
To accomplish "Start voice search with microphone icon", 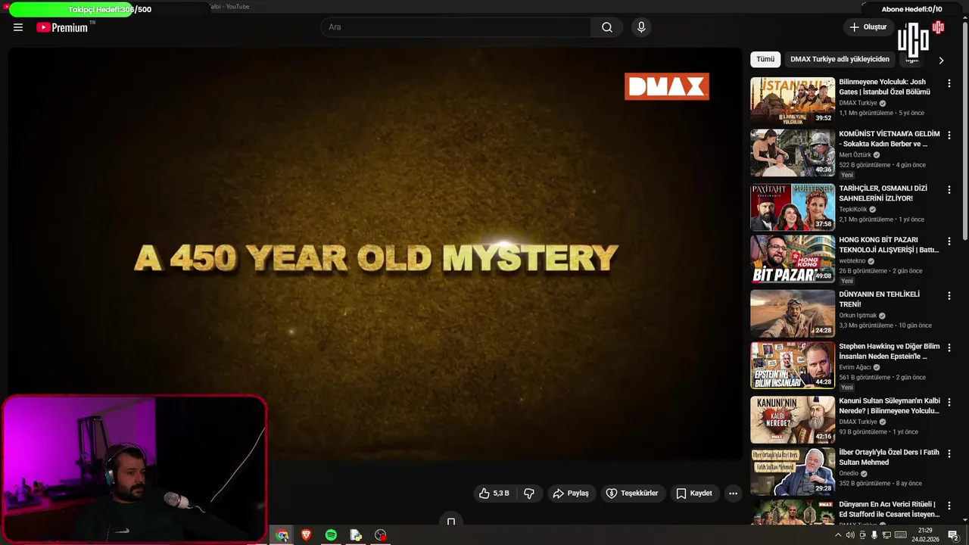I will tap(641, 27).
